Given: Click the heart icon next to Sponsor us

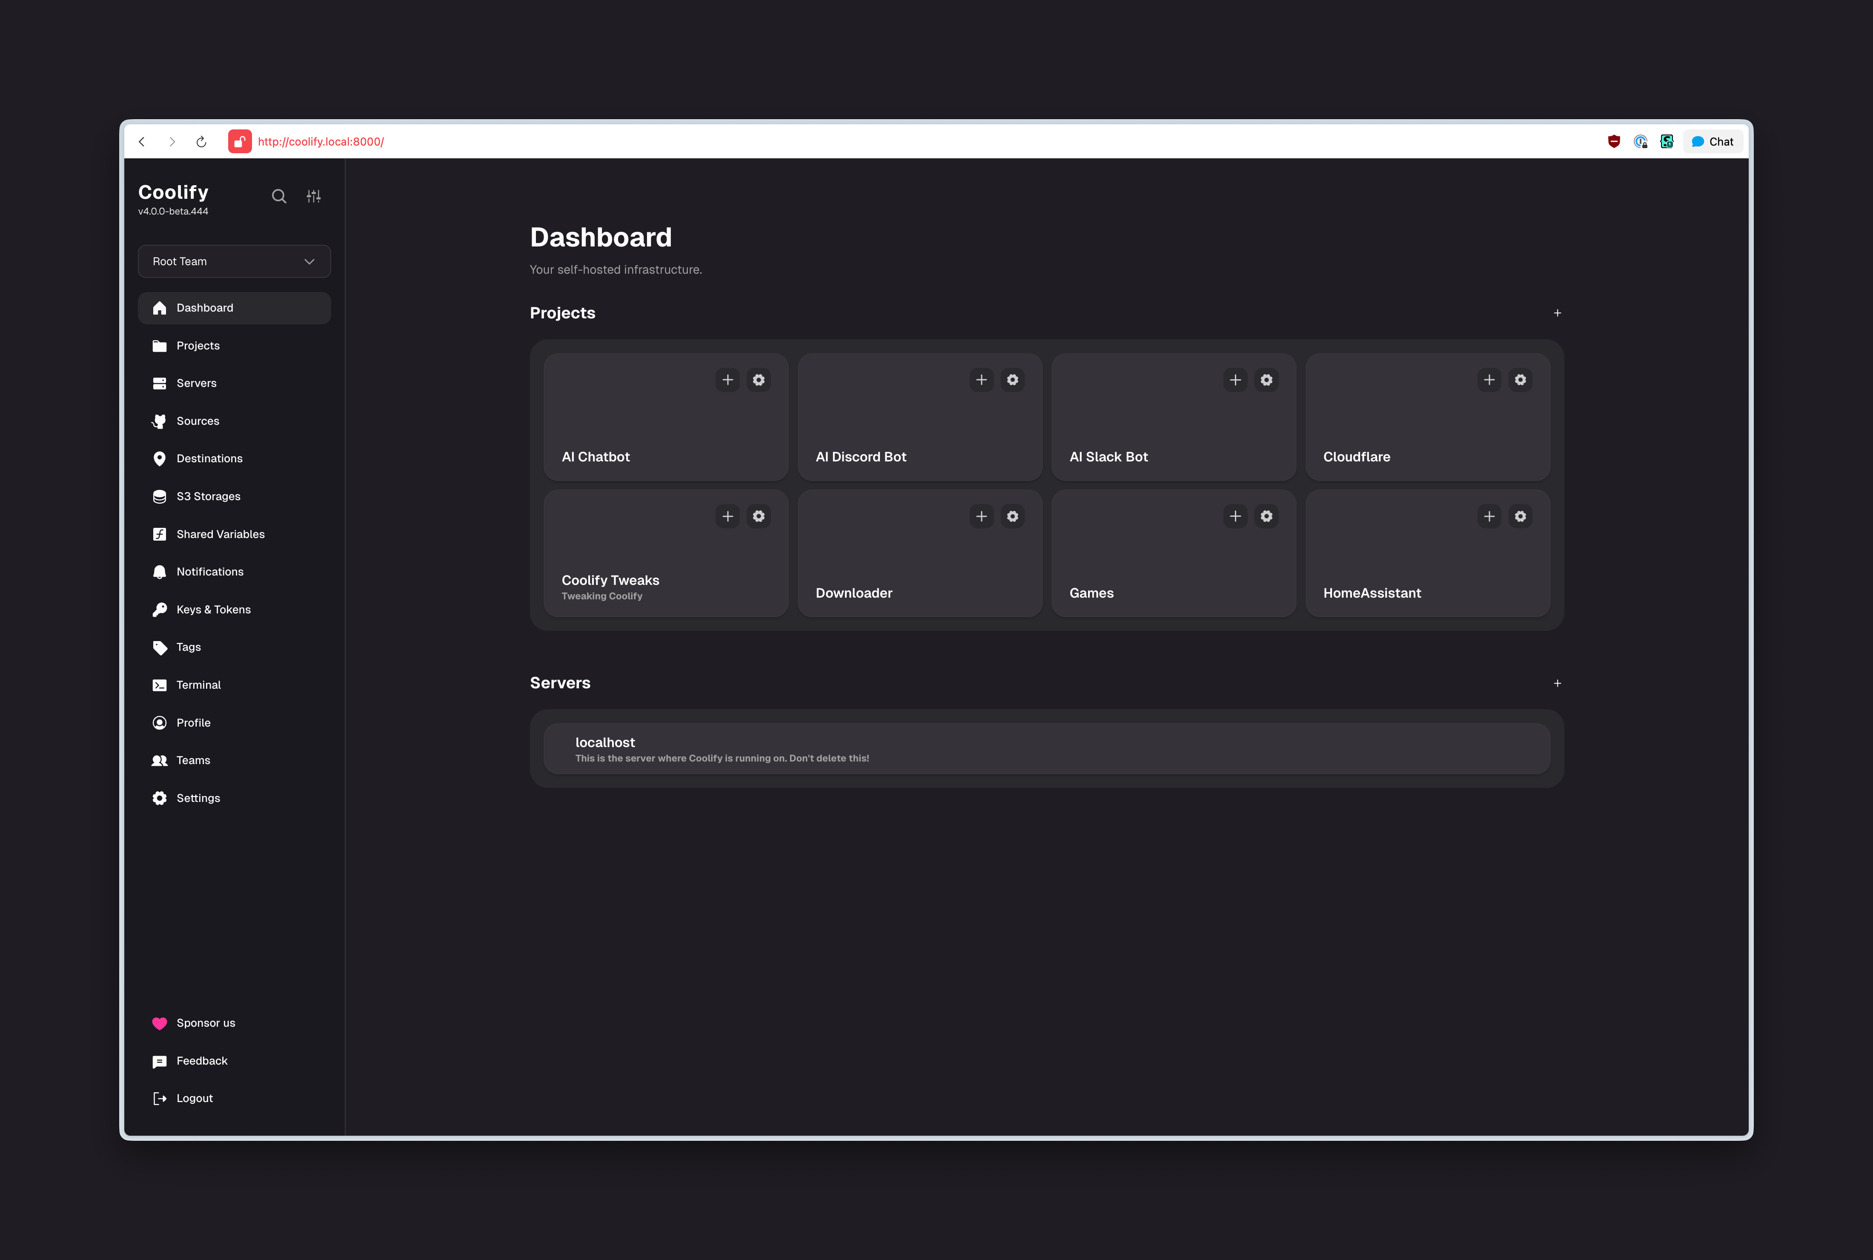Looking at the screenshot, I should pos(160,1023).
